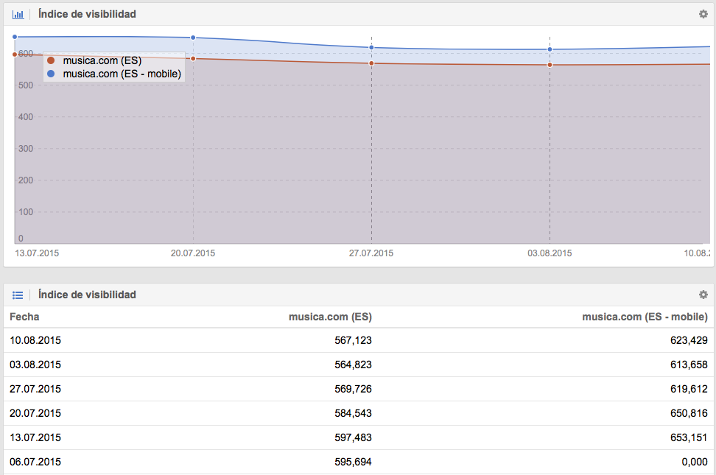
Task: Click the blue data point at 03.08.2015
Action: click(x=550, y=49)
